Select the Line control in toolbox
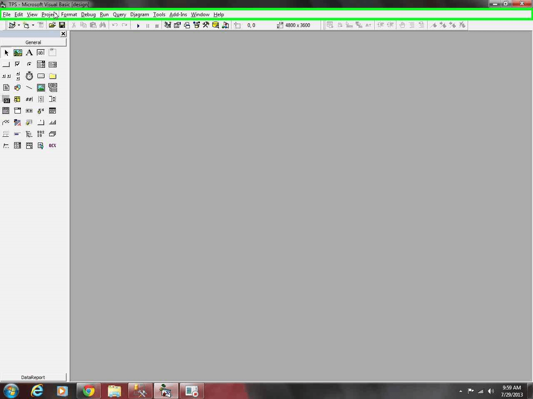Viewport: 533px width, 399px height. 29,88
